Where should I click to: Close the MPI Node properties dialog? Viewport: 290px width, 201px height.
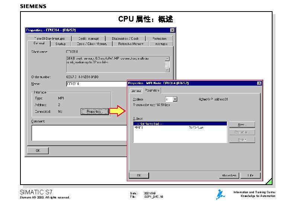(259, 83)
